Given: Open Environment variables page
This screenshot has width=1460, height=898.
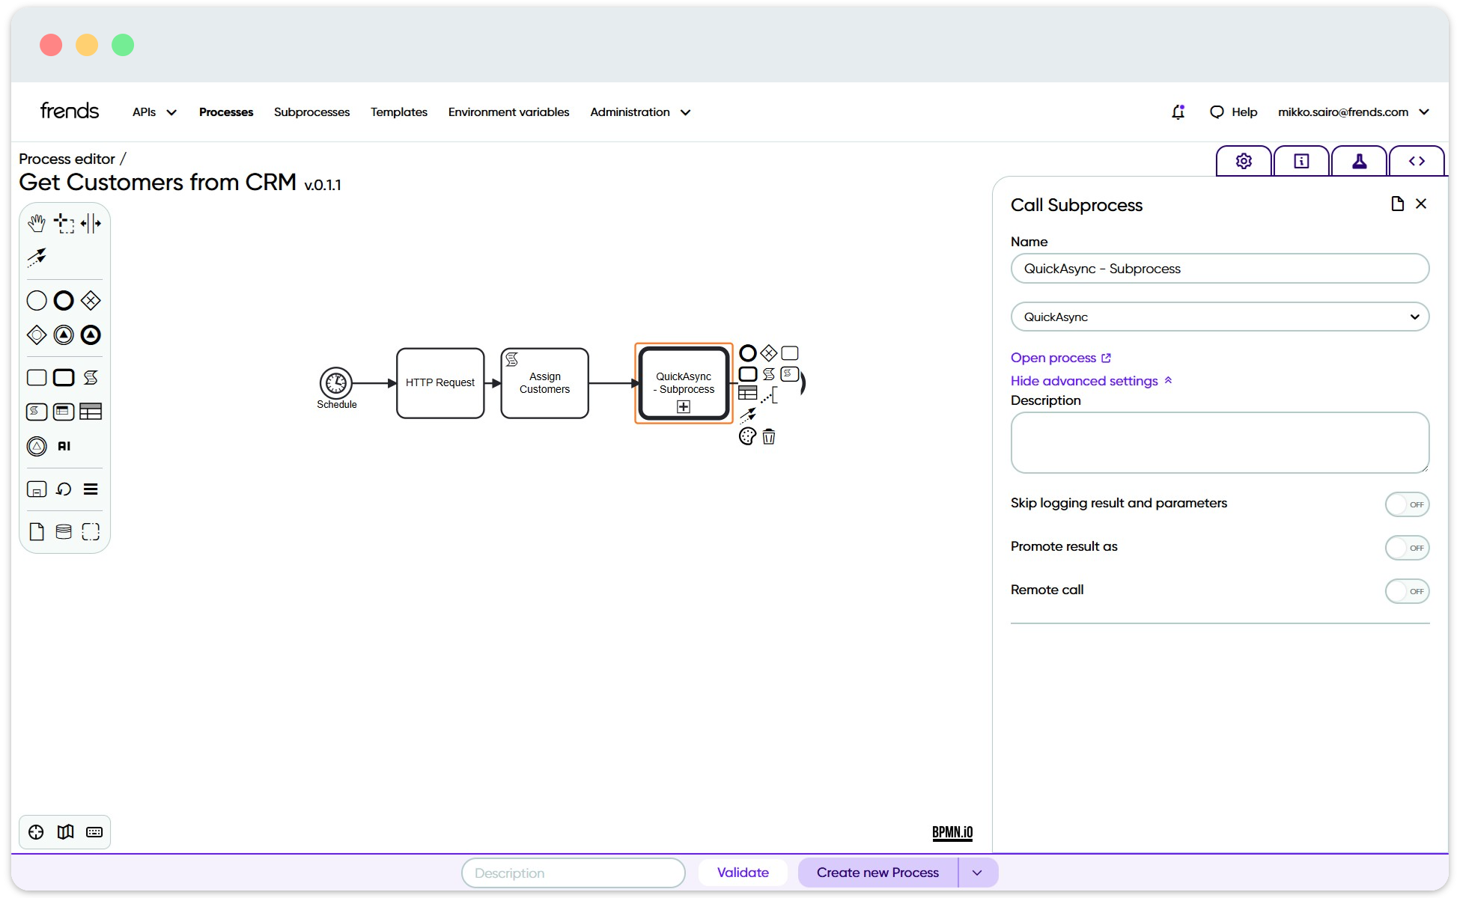Looking at the screenshot, I should tap(508, 112).
